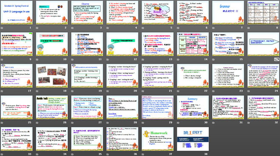The height and width of the screenshot is (156, 280).
Task: Click the animation star icon under slide 12
Action: coord(108,60)
